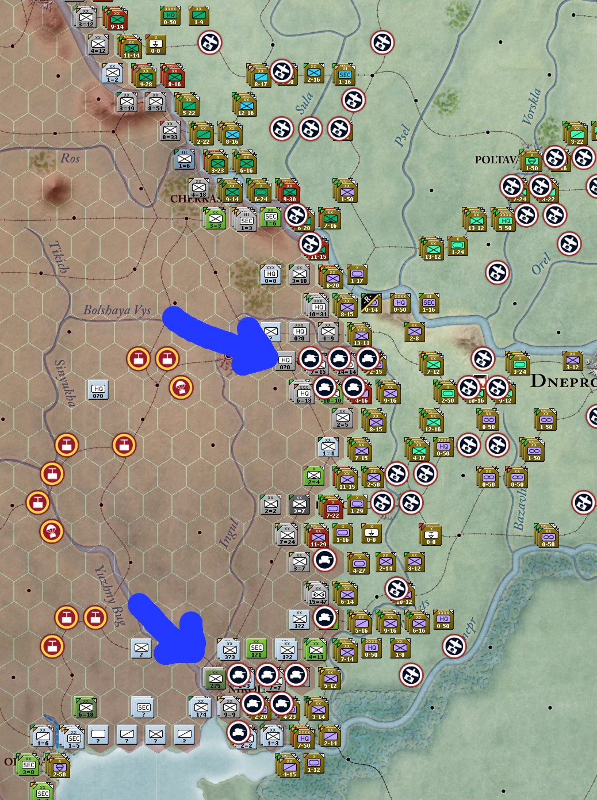Click the 5-12 purple unit stack

[x=330, y=679]
